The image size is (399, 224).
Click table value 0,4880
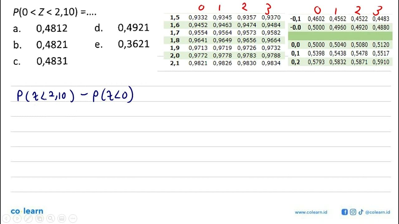(x=381, y=27)
